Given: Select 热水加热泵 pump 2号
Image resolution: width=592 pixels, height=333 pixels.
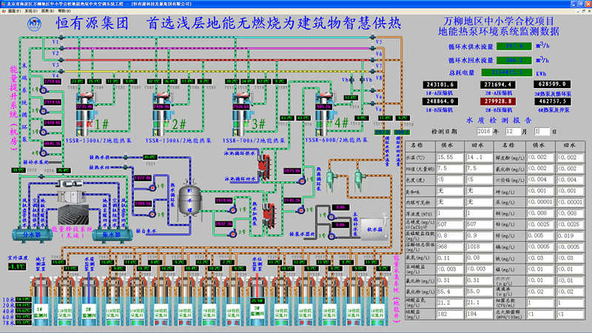Looking at the screenshot, I should tap(233, 234).
